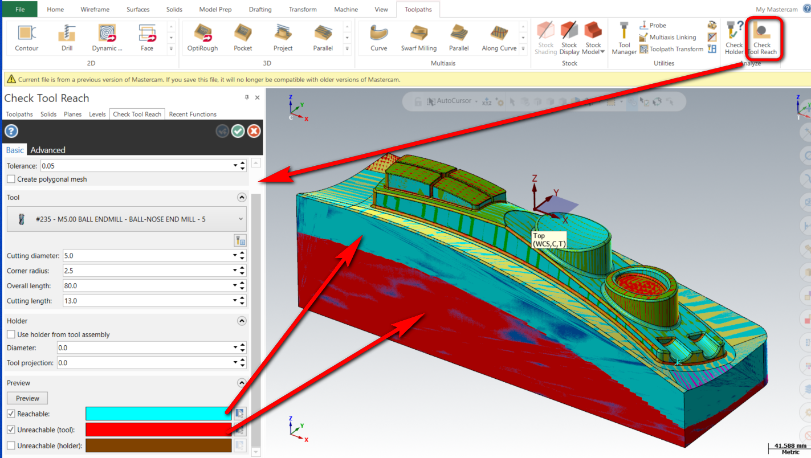
Task: Enable Use holder from tool assembly
Action: pos(11,334)
